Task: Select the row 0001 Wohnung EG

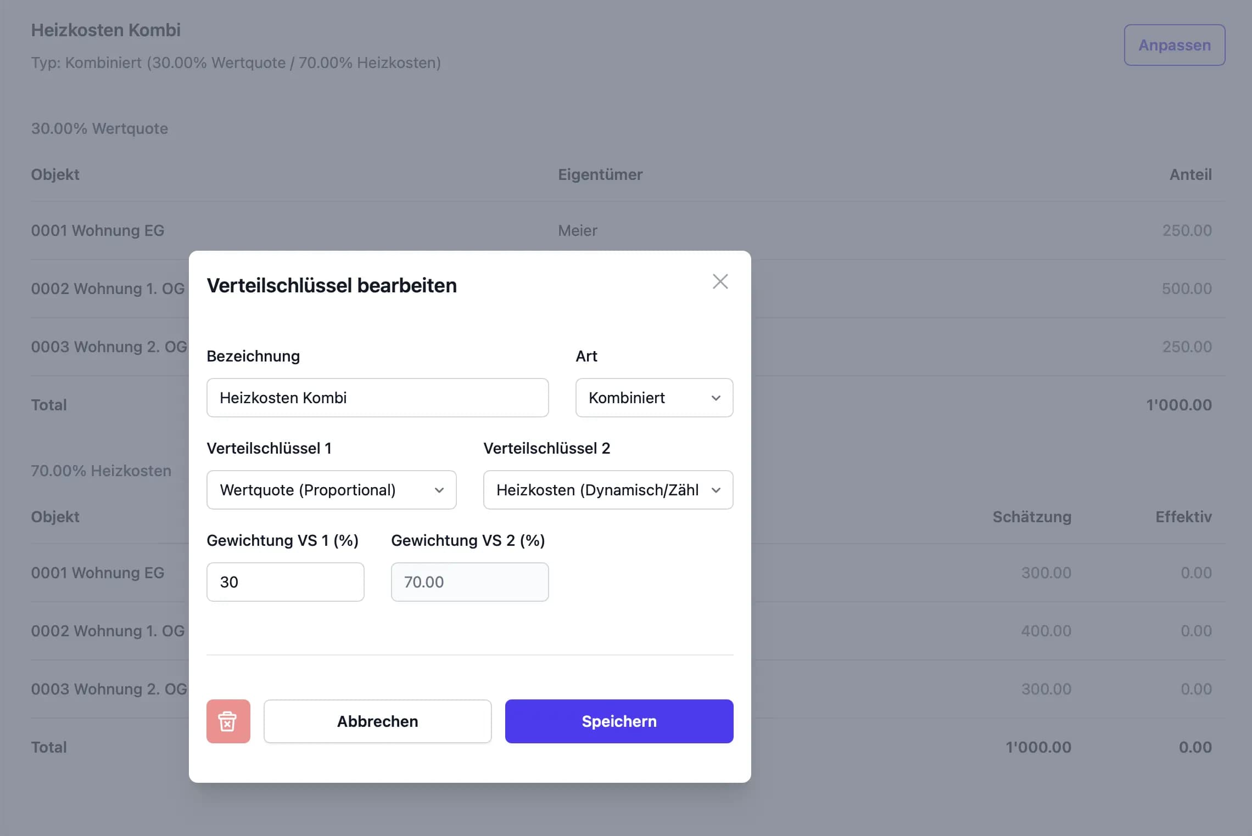Action: (x=98, y=230)
